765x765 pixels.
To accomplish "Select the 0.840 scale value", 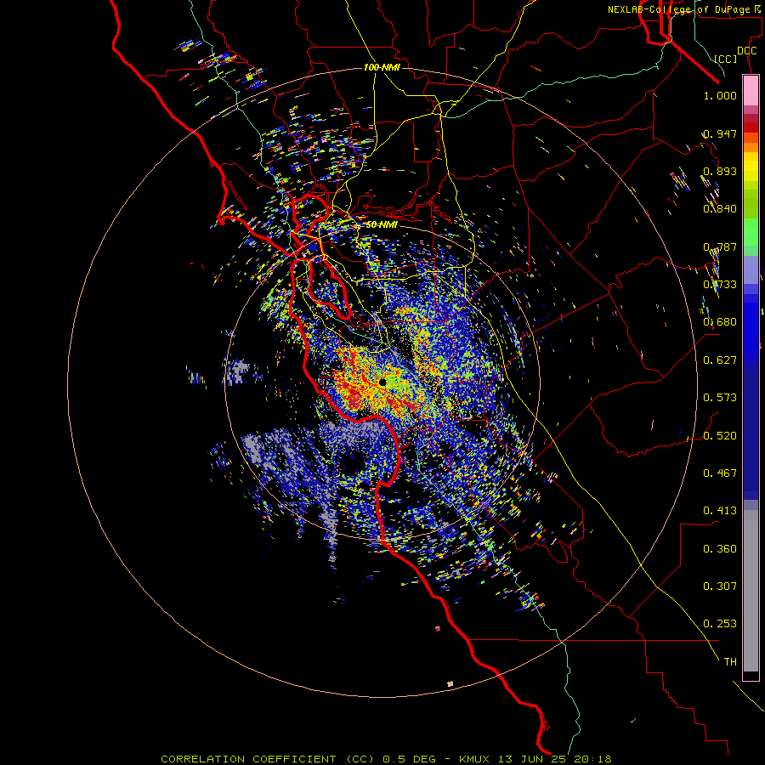I will pyautogui.click(x=720, y=209).
